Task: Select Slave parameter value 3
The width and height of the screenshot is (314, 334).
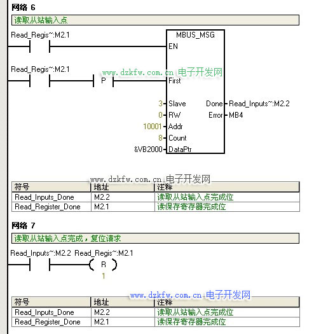Action: coord(161,104)
